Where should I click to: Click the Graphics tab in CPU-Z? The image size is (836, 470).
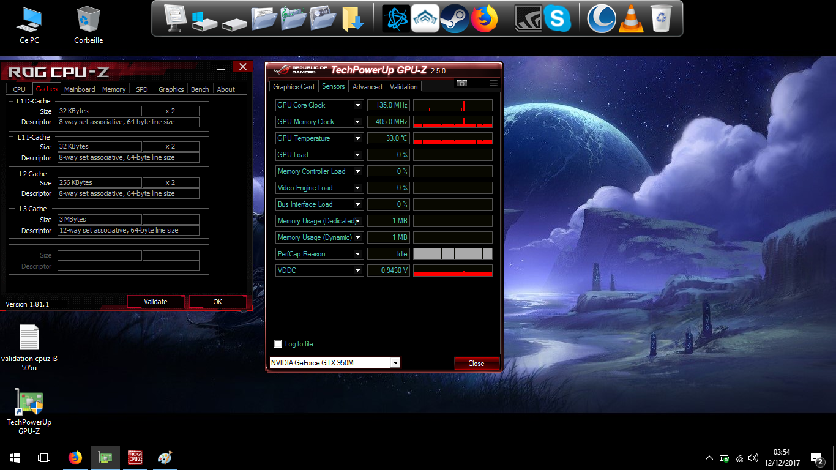(171, 89)
